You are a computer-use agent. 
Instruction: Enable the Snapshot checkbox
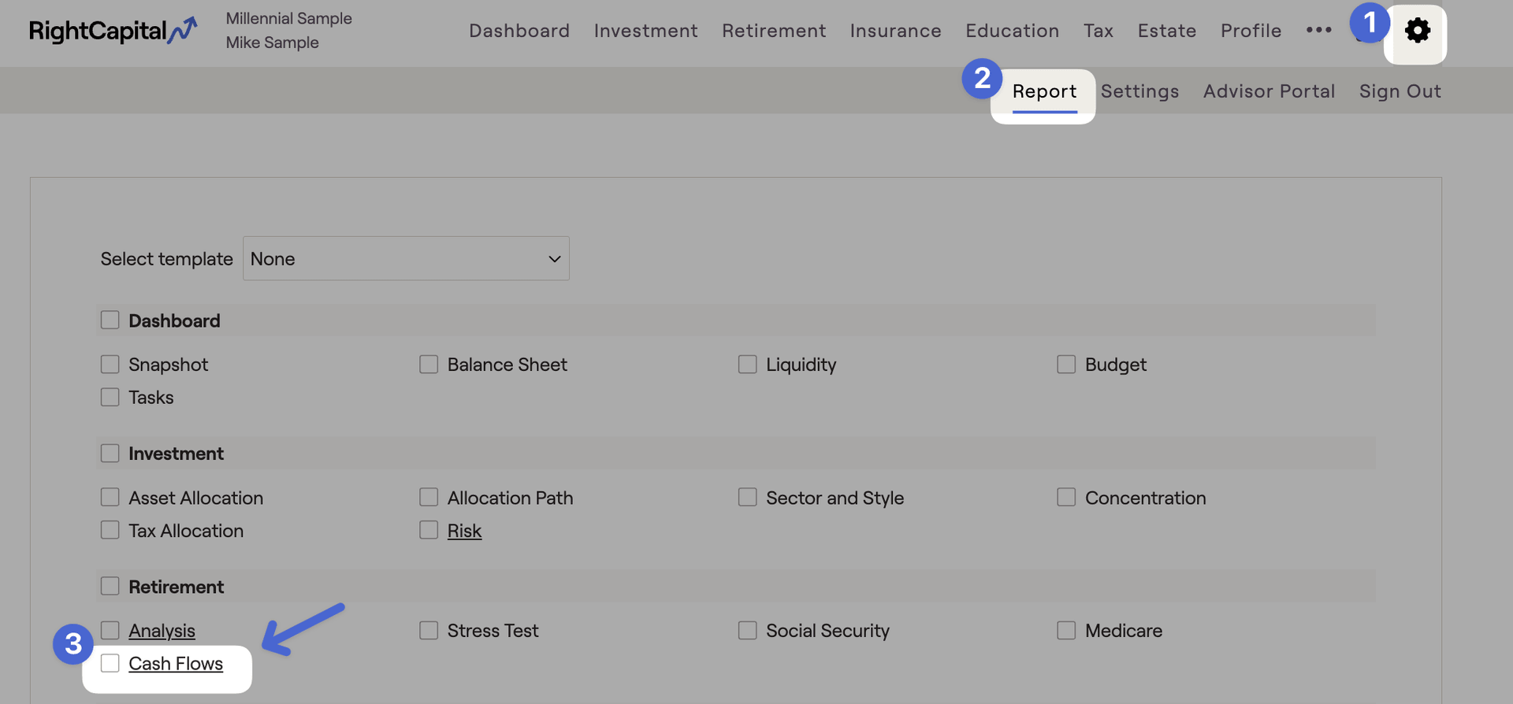click(110, 365)
